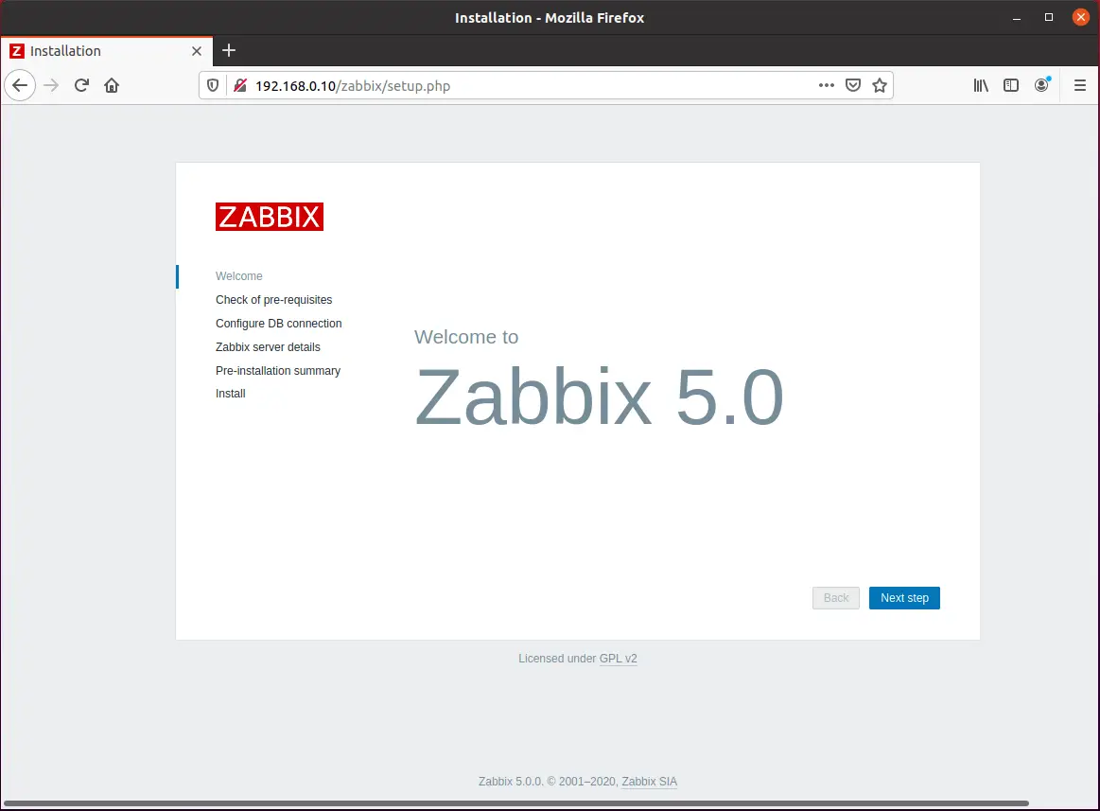Image resolution: width=1100 pixels, height=811 pixels.
Task: Minimize the Firefox window
Action: 1017,18
